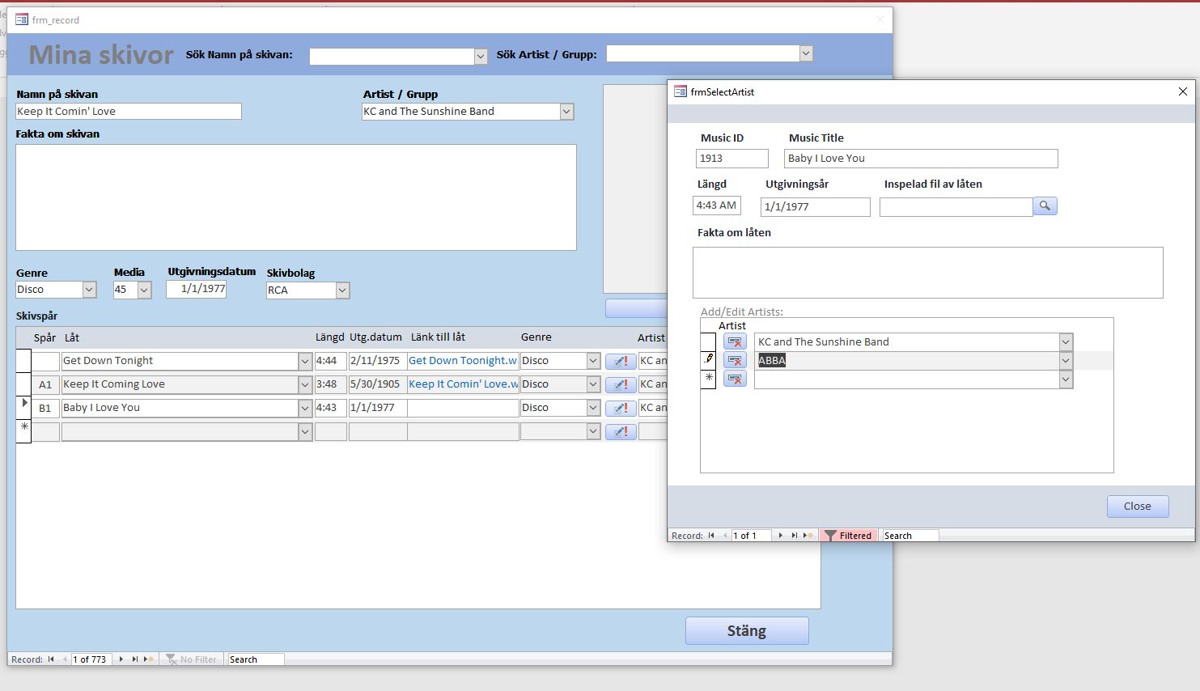1200x691 pixels.
Task: Browse for recorded file with magnifier button
Action: (1045, 206)
